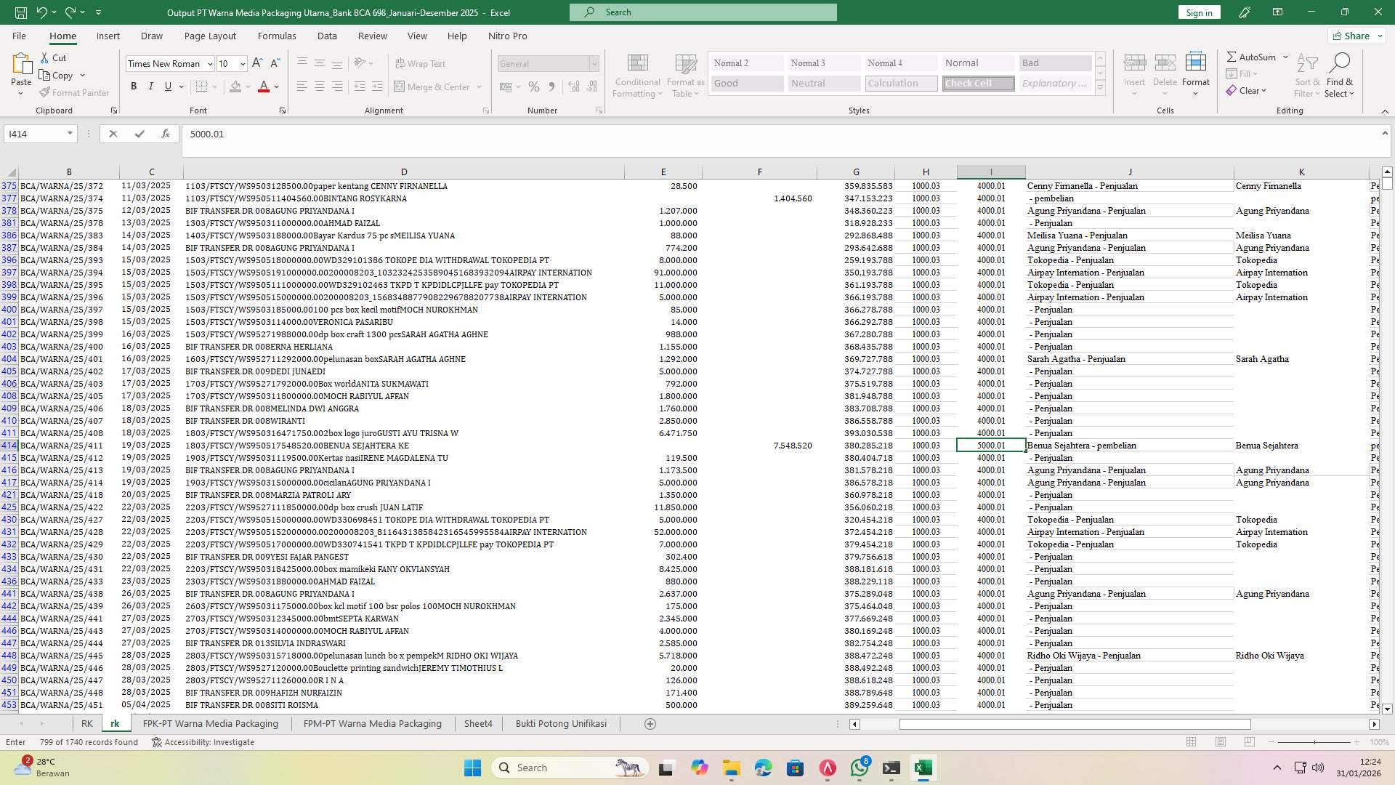
Task: Apply Percent Style number format
Action: point(534,86)
